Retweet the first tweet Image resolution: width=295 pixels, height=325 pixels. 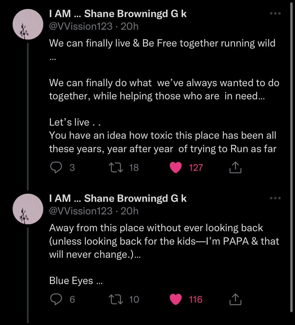point(116,167)
